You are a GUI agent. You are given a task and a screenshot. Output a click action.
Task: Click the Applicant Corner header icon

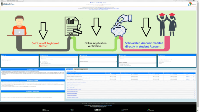[x=41, y=55]
